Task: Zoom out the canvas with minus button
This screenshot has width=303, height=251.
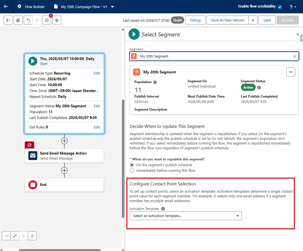Action: point(7,236)
